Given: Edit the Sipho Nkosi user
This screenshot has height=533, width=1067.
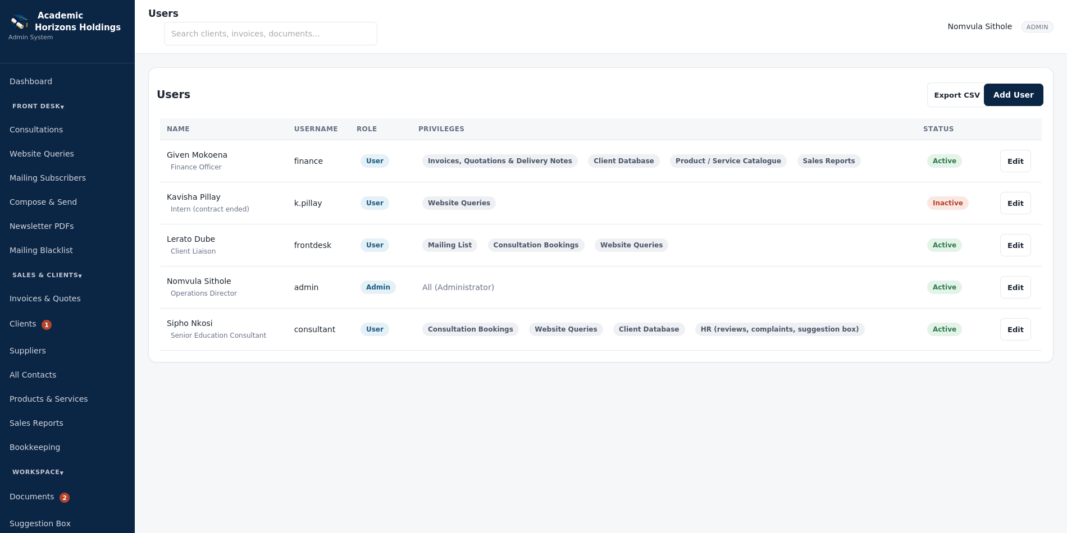Looking at the screenshot, I should point(1015,329).
